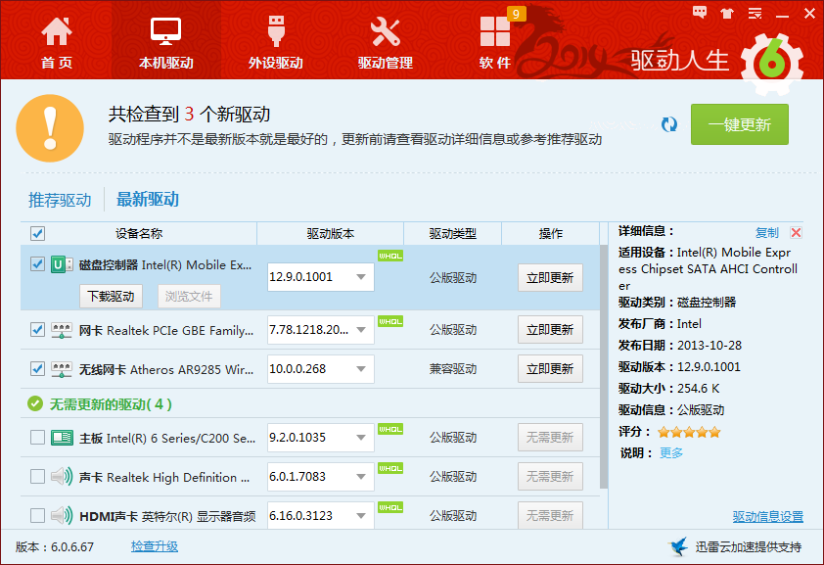Screen dimensions: 824x565
Task: Toggle the select-all checkbox beside 设备名称
Action: (x=37, y=233)
